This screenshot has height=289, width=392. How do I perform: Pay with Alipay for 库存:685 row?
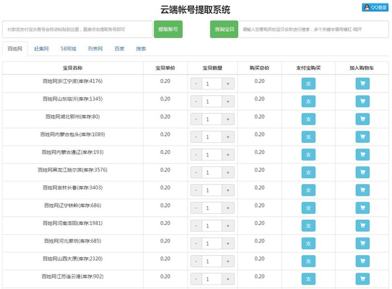pyautogui.click(x=308, y=243)
